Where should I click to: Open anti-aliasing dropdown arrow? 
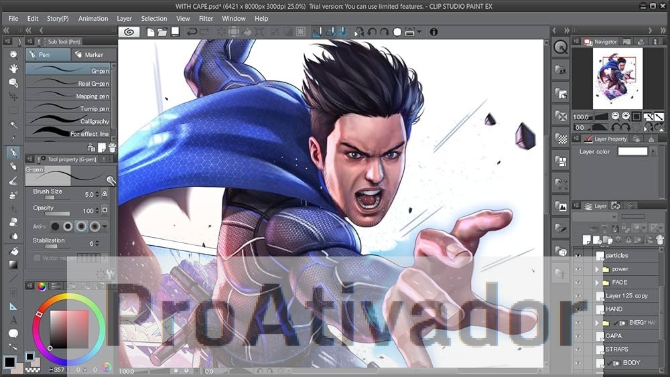(105, 226)
